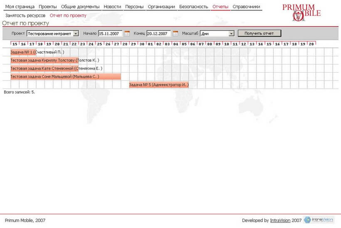Open the start date calendar picker
This screenshot has height=228, width=341.
coord(127,33)
